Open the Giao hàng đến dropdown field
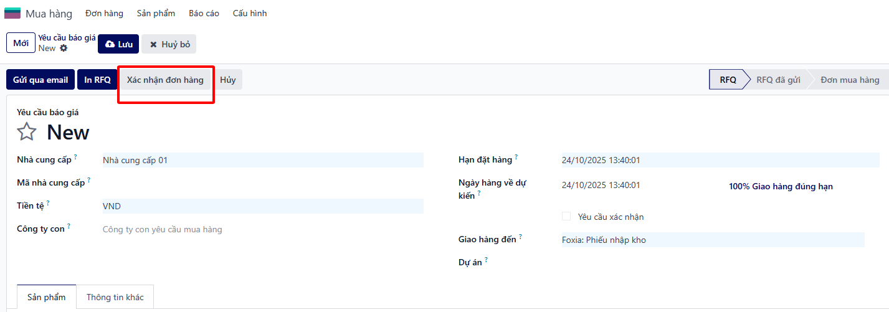Viewport: 889px width, 312px height. [712, 240]
